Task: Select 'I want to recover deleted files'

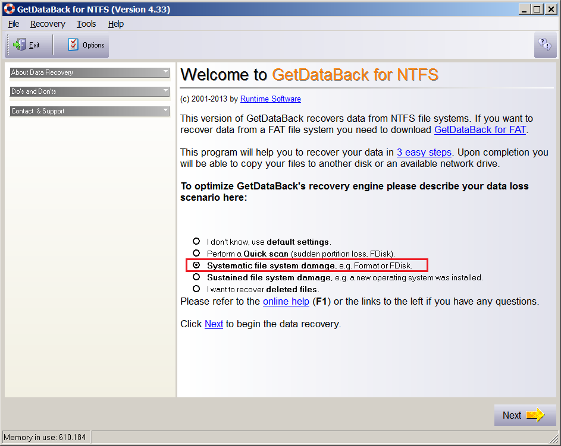Action: pos(196,289)
